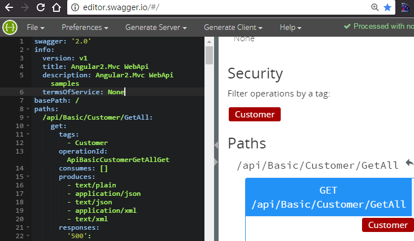
Task: Click the browser back arrow
Action: 9,7
